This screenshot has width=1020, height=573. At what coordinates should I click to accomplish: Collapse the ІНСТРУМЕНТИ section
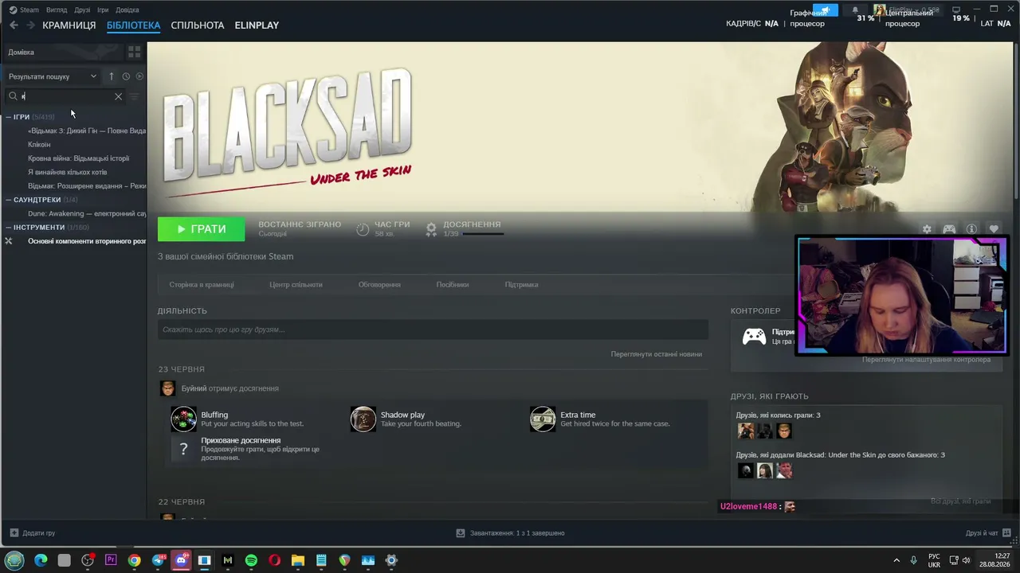pyautogui.click(x=8, y=228)
